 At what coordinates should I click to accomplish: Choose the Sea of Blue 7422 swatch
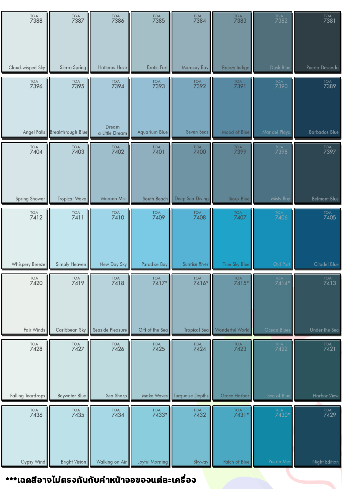pyautogui.click(x=273, y=370)
